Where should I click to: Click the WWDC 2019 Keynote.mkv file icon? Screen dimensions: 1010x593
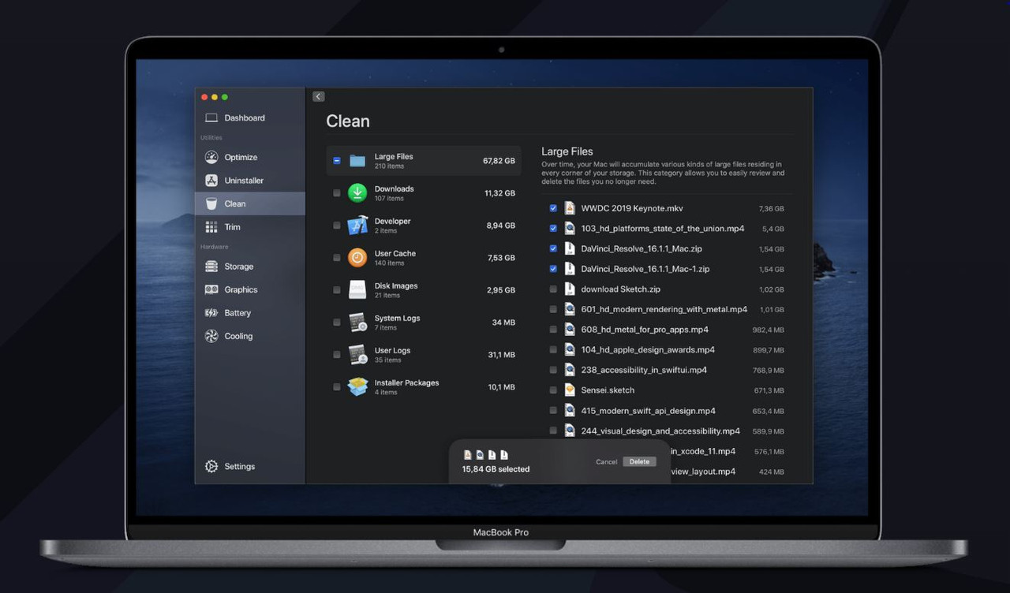tap(570, 208)
